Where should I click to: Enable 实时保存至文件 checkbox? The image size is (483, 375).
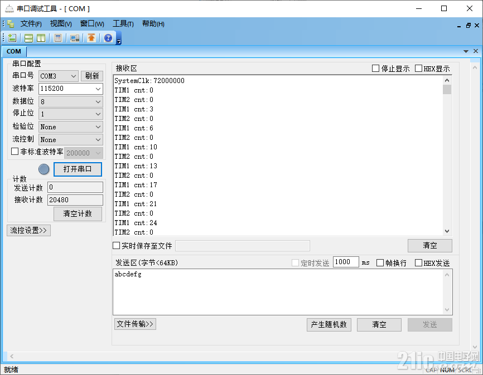point(116,246)
